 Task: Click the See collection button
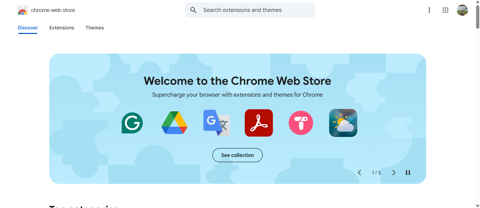point(237,155)
